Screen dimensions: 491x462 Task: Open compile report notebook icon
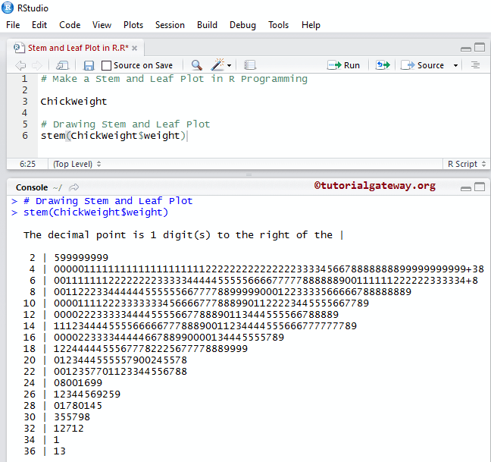point(249,65)
